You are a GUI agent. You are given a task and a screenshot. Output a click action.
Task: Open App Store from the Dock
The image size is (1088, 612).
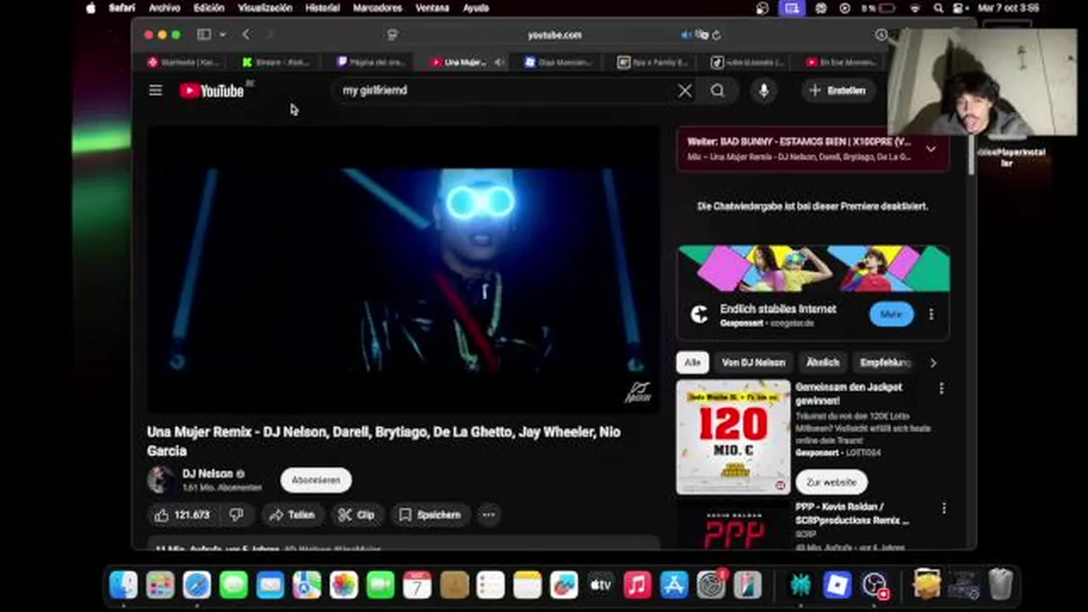pos(674,585)
